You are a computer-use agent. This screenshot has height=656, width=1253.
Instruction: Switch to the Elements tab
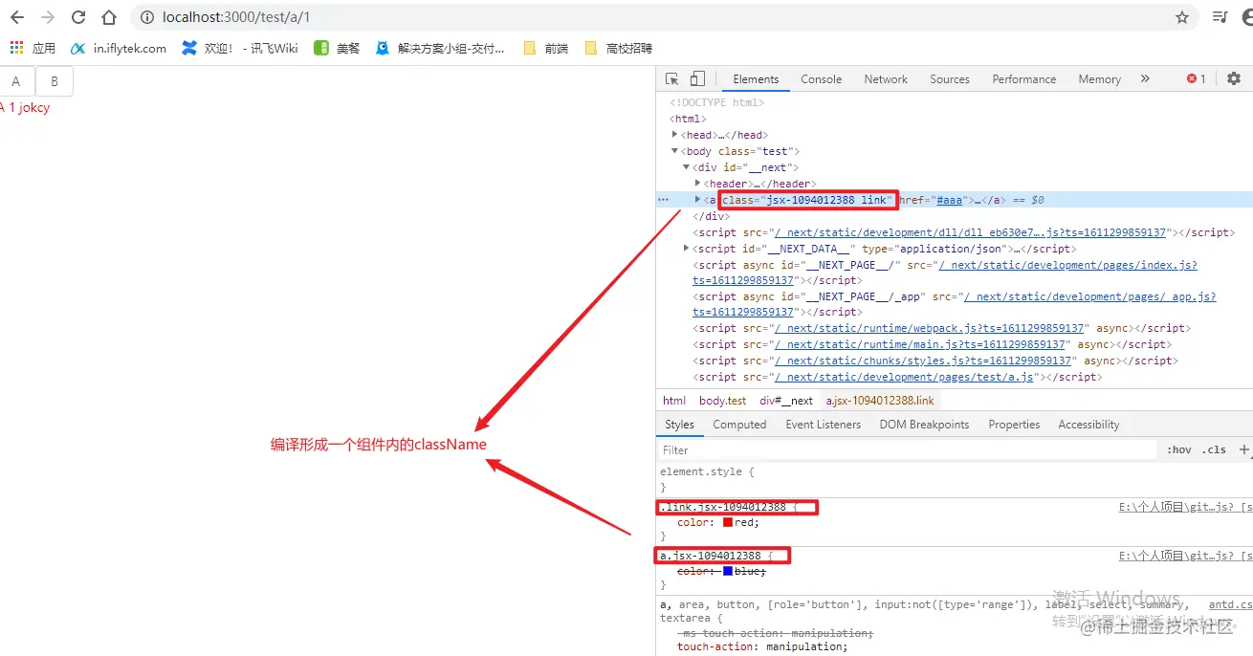756,79
